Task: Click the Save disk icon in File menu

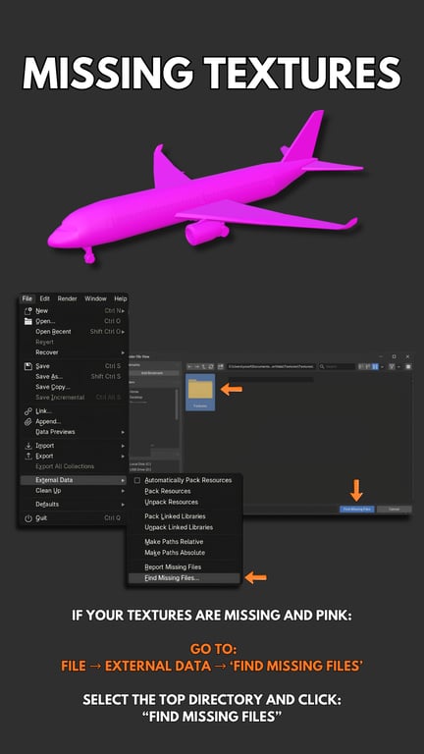Action: click(27, 366)
